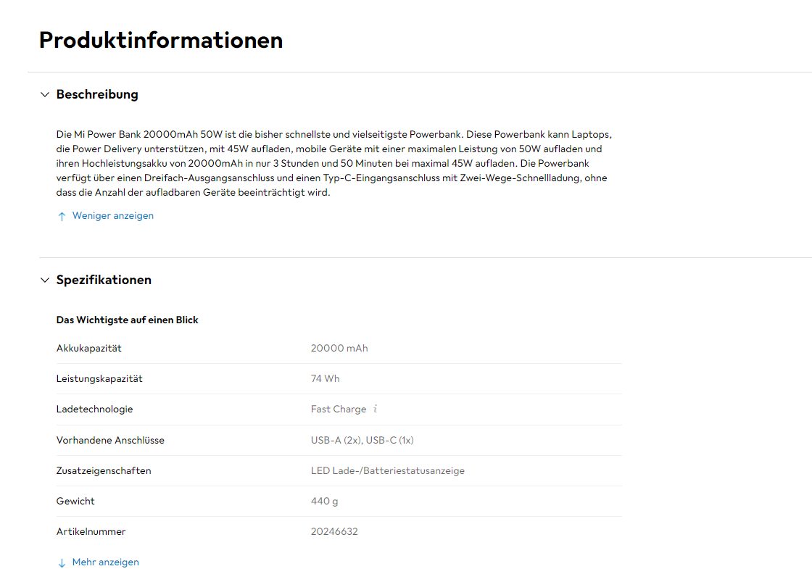Click the chevron next to Spezifikationen
This screenshot has height=582, width=812.
tap(44, 280)
